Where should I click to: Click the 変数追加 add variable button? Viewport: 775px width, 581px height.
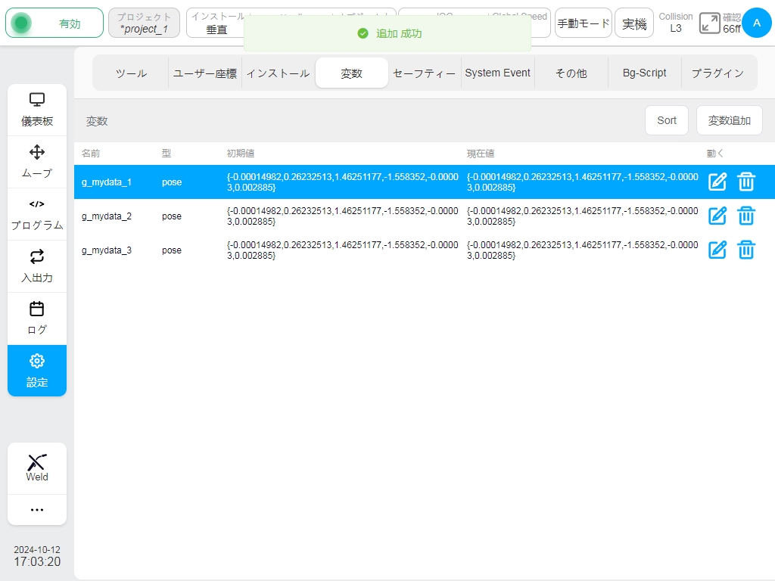tap(729, 120)
